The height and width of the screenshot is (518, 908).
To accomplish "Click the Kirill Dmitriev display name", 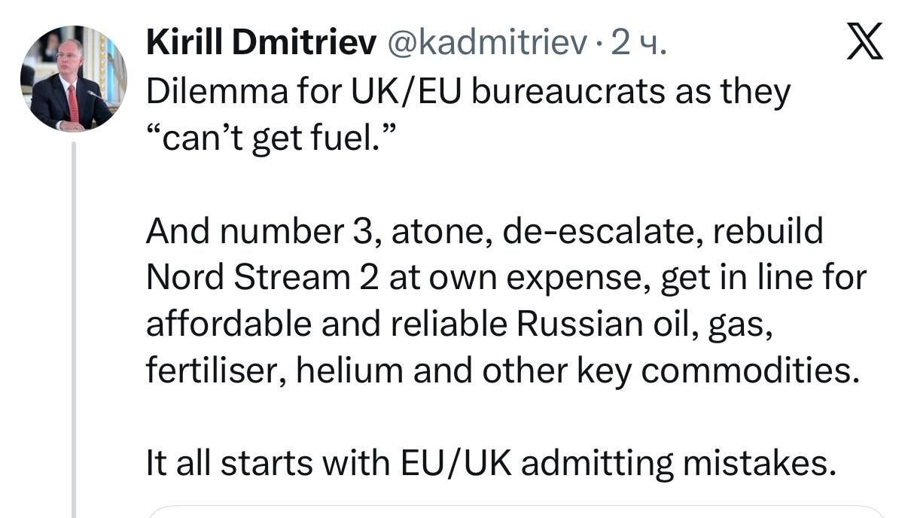I will (261, 45).
